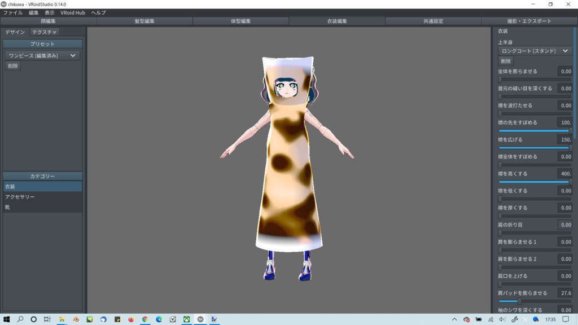The width and height of the screenshot is (578, 325).
Task: Open the ワンピース (編集済み) preset dropdown
Action: click(x=42, y=55)
